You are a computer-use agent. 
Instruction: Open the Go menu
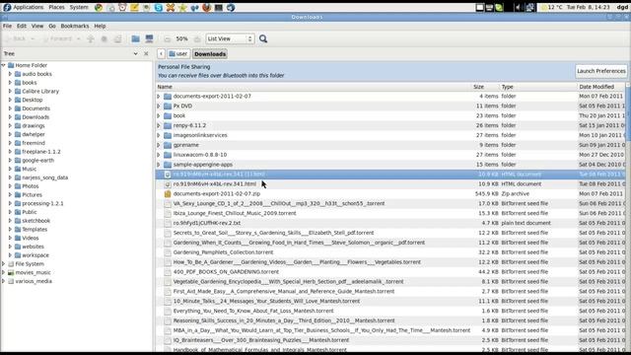point(52,26)
